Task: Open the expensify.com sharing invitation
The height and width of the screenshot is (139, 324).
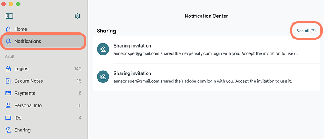Action: (206, 49)
